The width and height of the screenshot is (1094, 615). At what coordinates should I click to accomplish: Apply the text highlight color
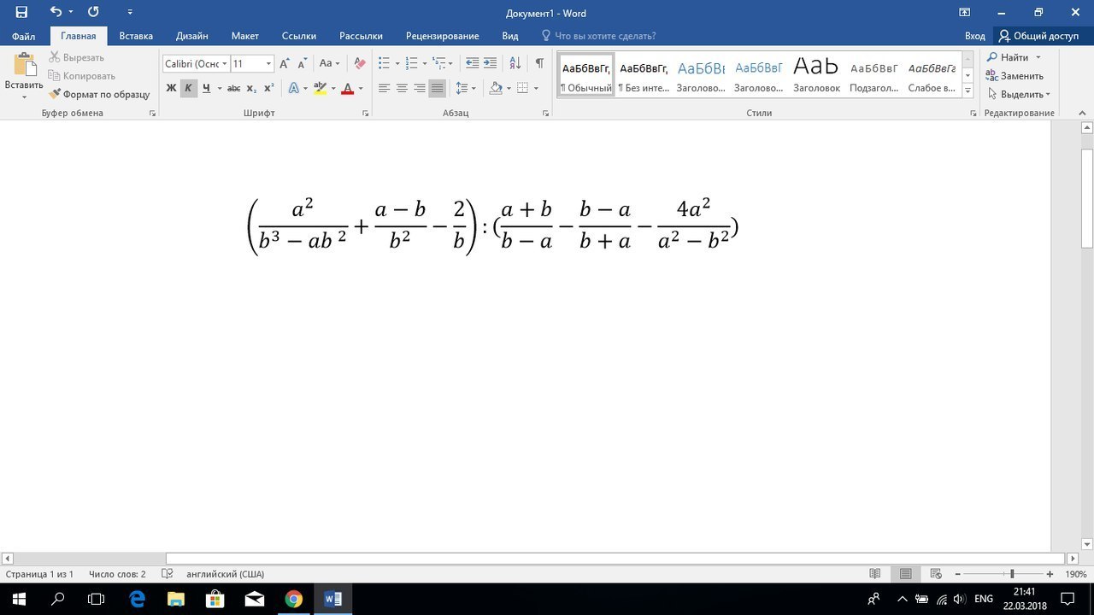320,88
